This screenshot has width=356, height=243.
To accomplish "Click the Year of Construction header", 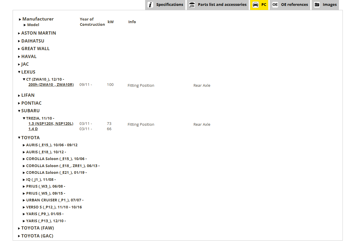I will pyautogui.click(x=92, y=22).
